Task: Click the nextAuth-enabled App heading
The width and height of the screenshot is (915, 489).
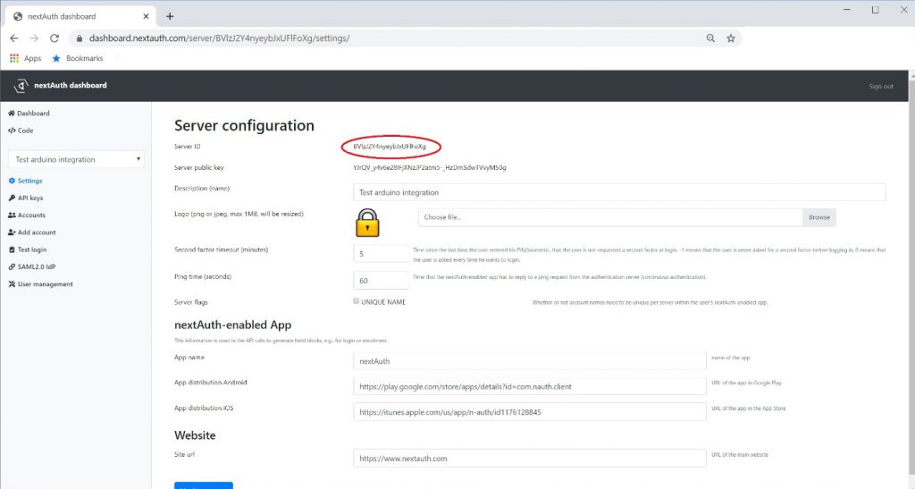Action: [x=233, y=325]
